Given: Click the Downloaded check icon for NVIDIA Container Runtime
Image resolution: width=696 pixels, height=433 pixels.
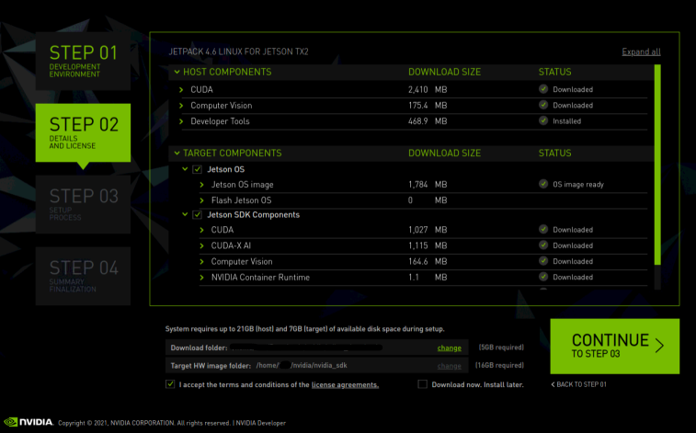Looking at the screenshot, I should click(543, 277).
